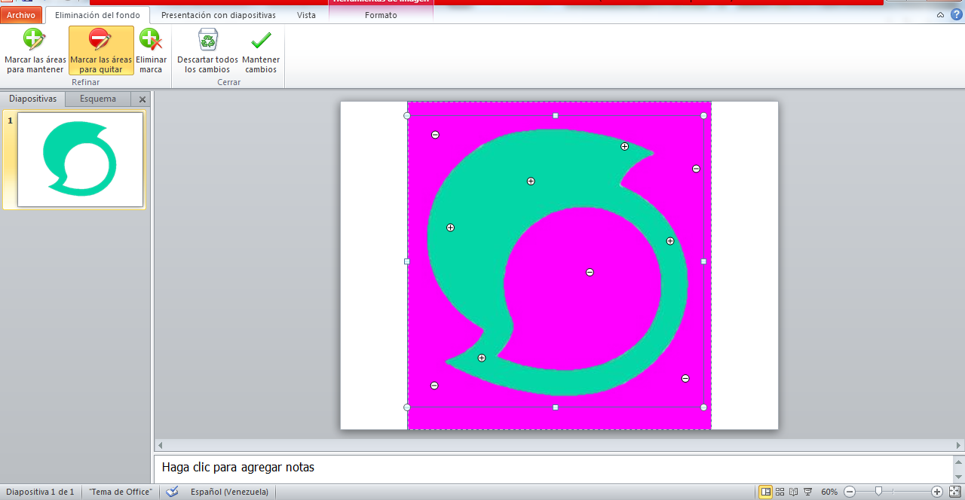Click minus mark in bottom-left pink corner
Image resolution: width=965 pixels, height=500 pixels.
pyautogui.click(x=434, y=386)
